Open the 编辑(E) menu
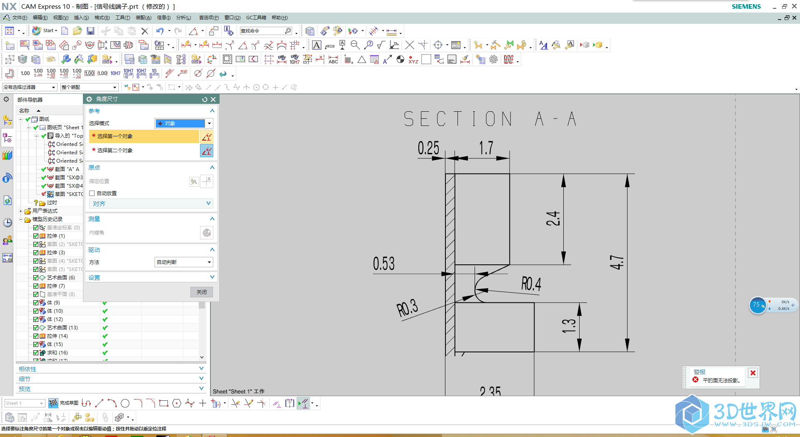This screenshot has height=437, width=800. point(40,18)
